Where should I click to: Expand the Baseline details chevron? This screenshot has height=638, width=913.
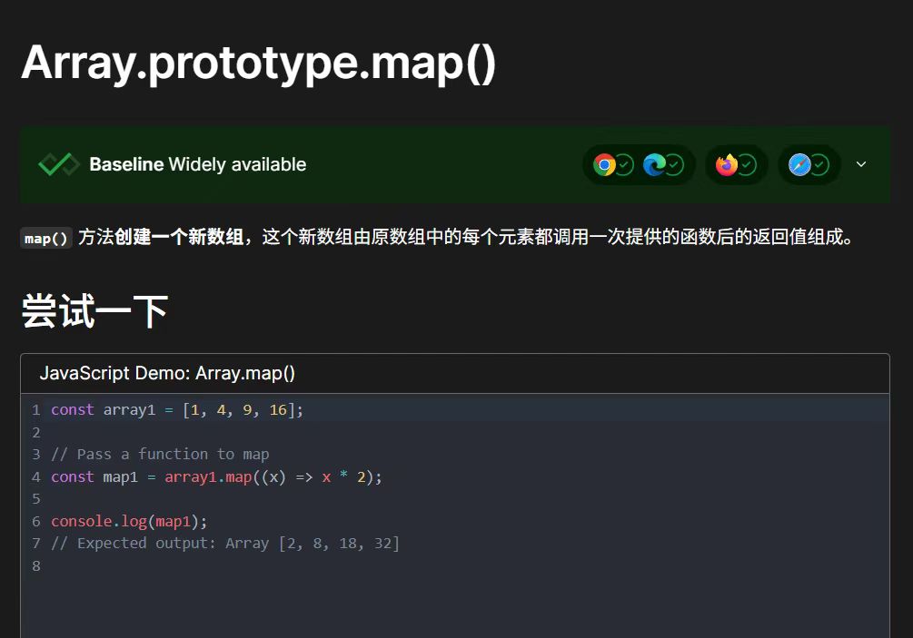(x=861, y=164)
